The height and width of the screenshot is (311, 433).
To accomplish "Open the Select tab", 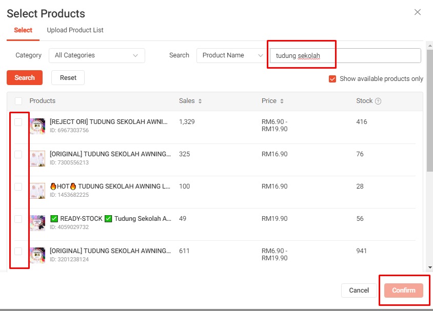I will pos(23,30).
